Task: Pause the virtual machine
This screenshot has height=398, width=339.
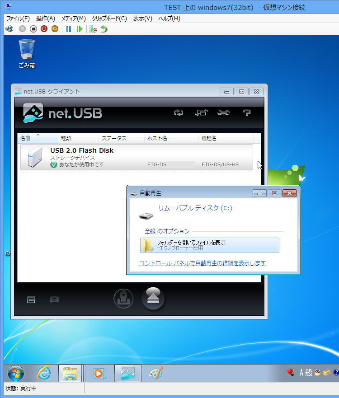Action: coord(69,29)
